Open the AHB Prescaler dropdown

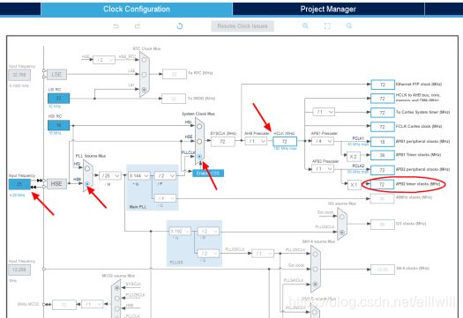(x=256, y=141)
